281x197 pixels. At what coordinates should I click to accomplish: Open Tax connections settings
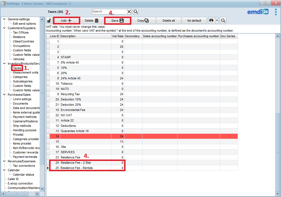[24, 166]
